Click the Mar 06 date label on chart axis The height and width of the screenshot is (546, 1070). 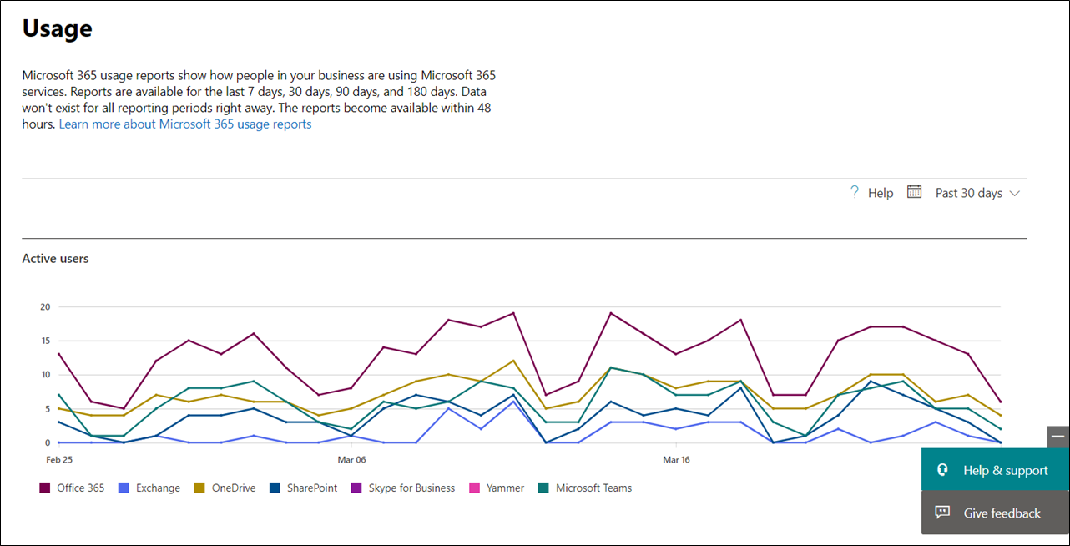coord(351,459)
